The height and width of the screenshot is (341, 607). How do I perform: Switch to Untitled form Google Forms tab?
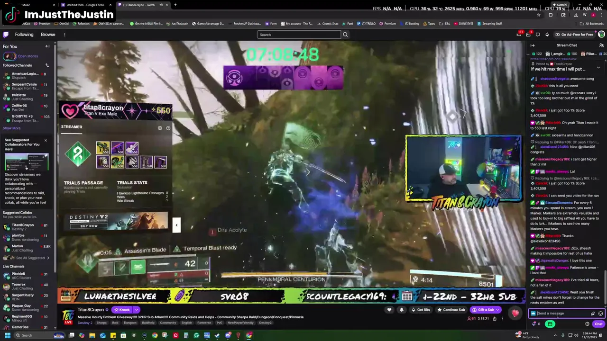(x=85, y=5)
